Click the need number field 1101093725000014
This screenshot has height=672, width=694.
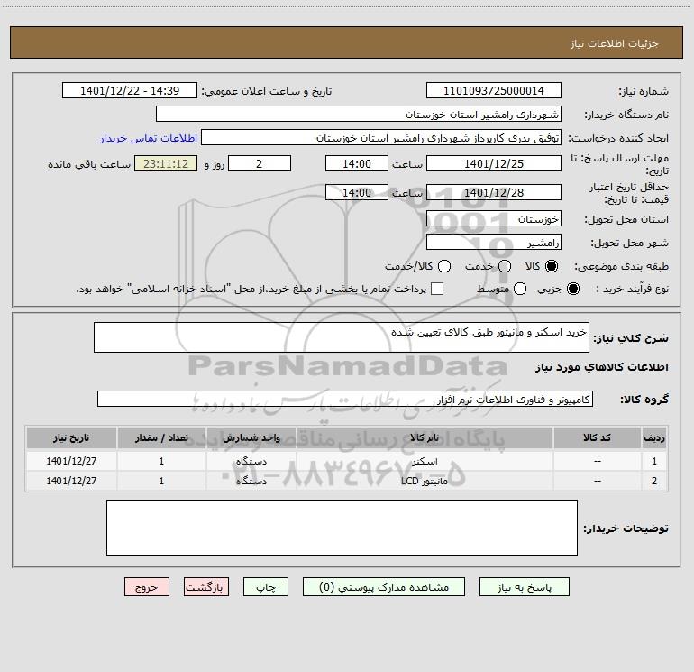pos(494,90)
